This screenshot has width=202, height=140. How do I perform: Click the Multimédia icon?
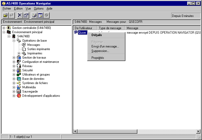(19, 87)
